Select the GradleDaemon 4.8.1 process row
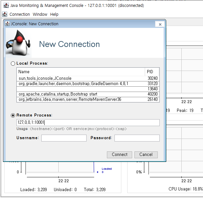Viewport: 203px width, 198px height. coord(88,84)
